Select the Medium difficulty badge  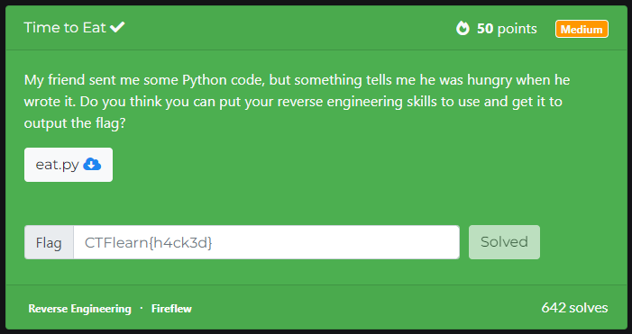pos(582,29)
